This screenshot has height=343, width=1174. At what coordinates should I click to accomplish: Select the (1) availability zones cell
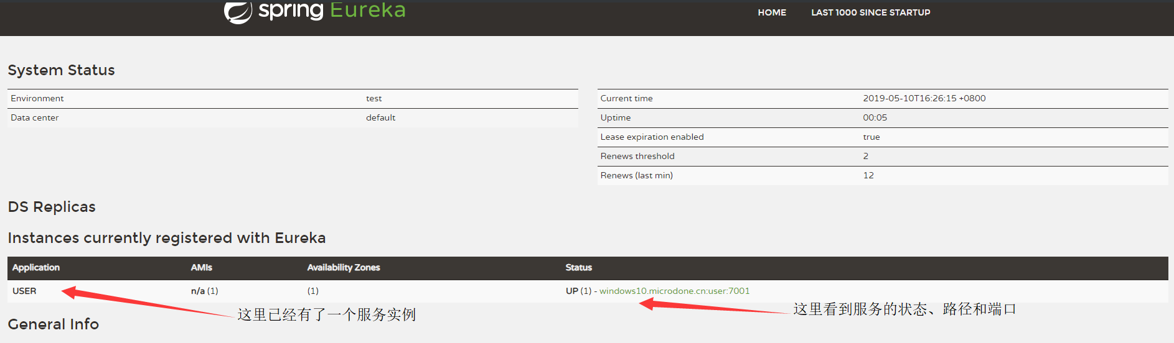[312, 291]
